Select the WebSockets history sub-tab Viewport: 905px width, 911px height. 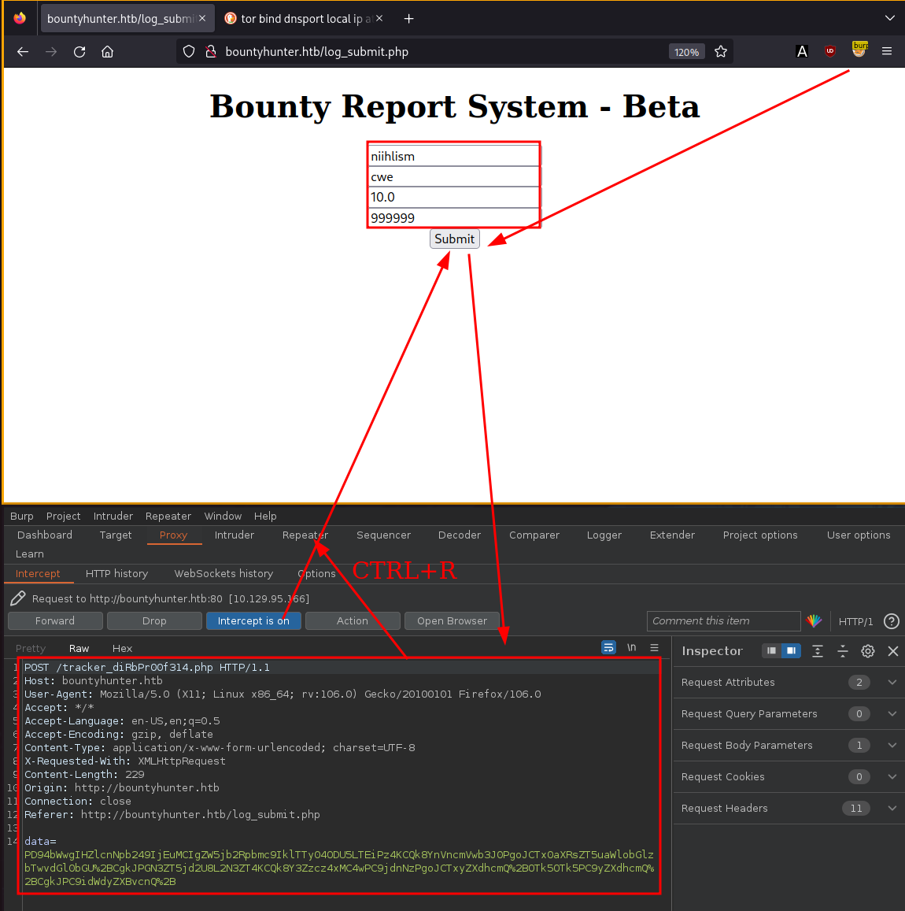(223, 573)
